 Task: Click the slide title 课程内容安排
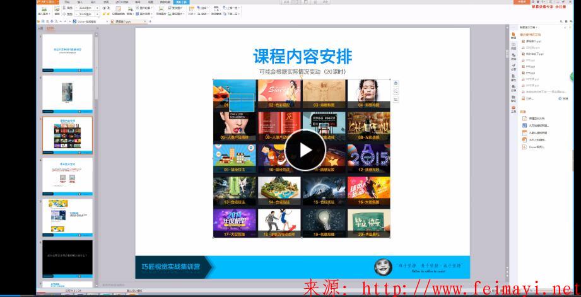click(x=302, y=56)
